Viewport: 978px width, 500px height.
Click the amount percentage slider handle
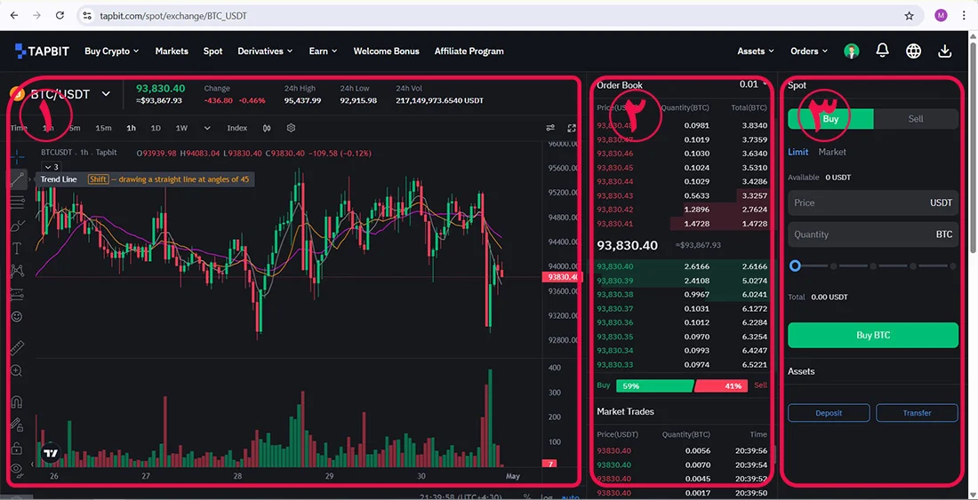click(x=795, y=266)
